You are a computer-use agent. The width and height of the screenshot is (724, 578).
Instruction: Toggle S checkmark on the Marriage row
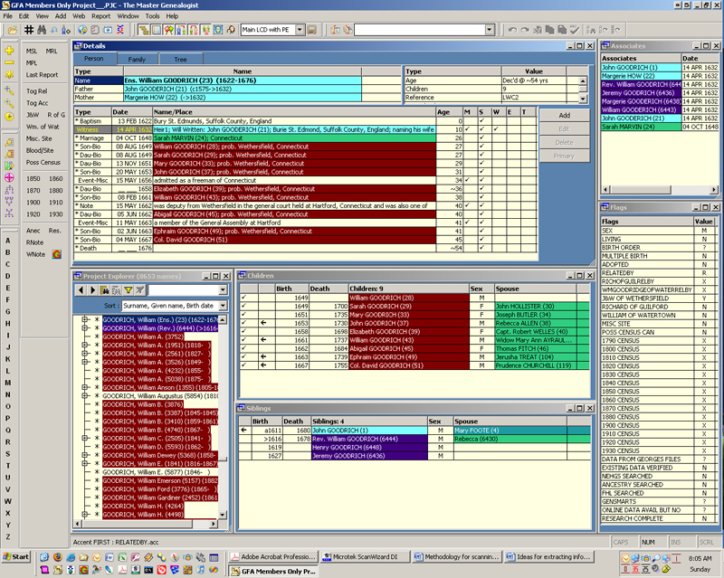point(481,138)
